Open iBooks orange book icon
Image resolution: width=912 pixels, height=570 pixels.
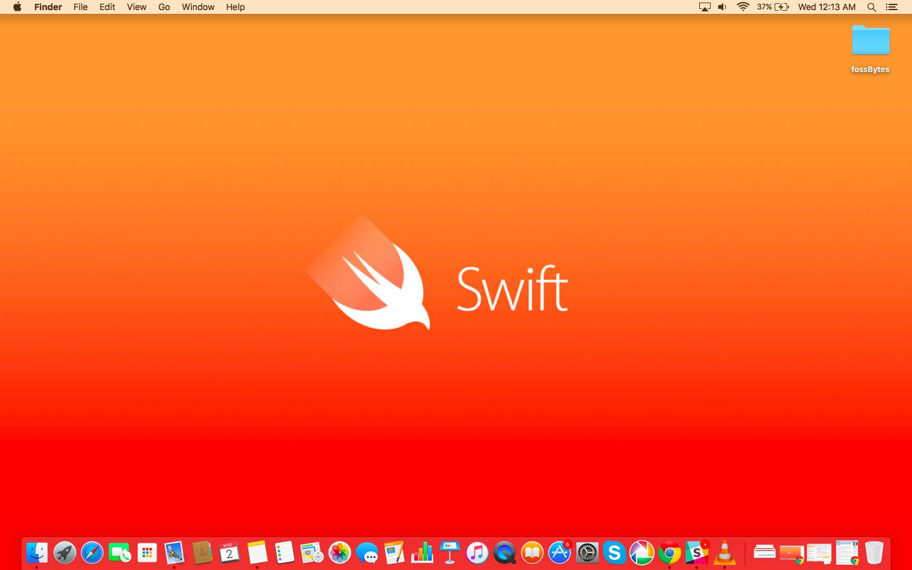532,553
